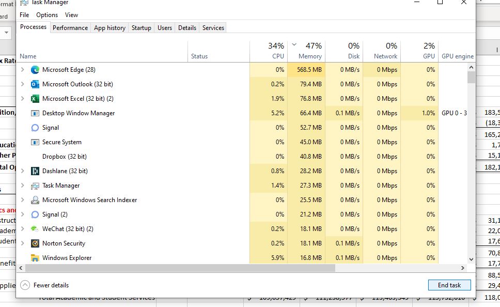Click the Fewer details label
The image size is (500, 307).
click(51, 285)
